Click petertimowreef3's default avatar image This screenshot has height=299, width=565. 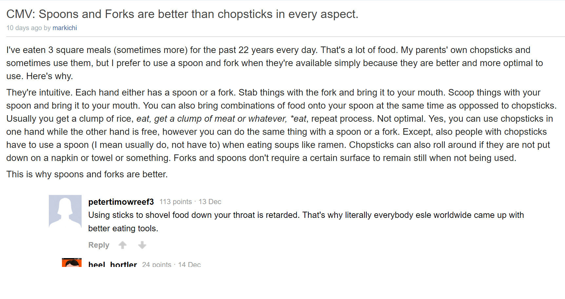(65, 211)
